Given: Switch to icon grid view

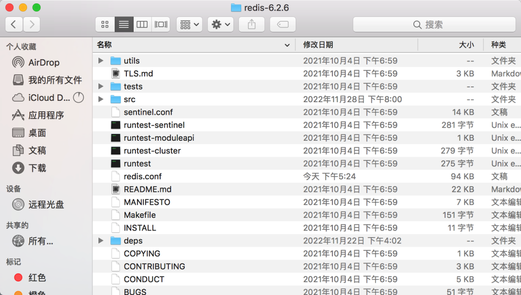Looking at the screenshot, I should pyautogui.click(x=105, y=25).
